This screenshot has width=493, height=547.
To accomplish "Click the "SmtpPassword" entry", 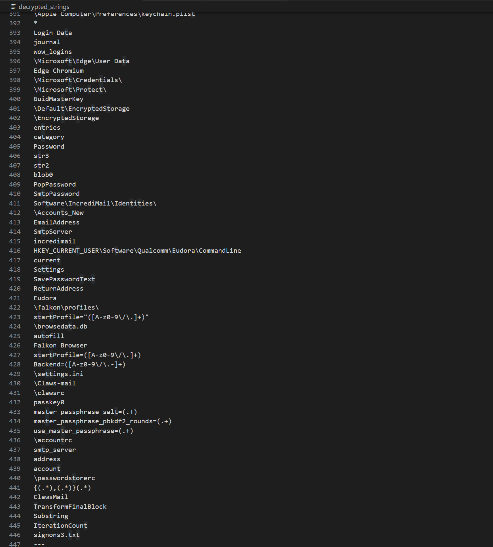I will pos(56,194).
